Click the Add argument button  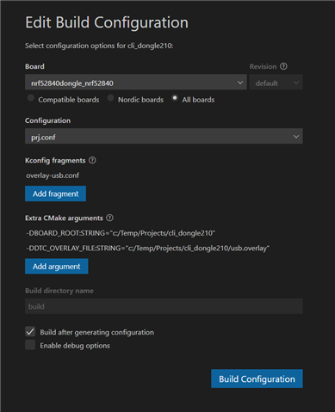click(57, 267)
